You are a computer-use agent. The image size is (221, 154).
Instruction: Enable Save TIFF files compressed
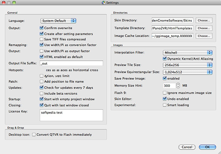(x=42, y=39)
